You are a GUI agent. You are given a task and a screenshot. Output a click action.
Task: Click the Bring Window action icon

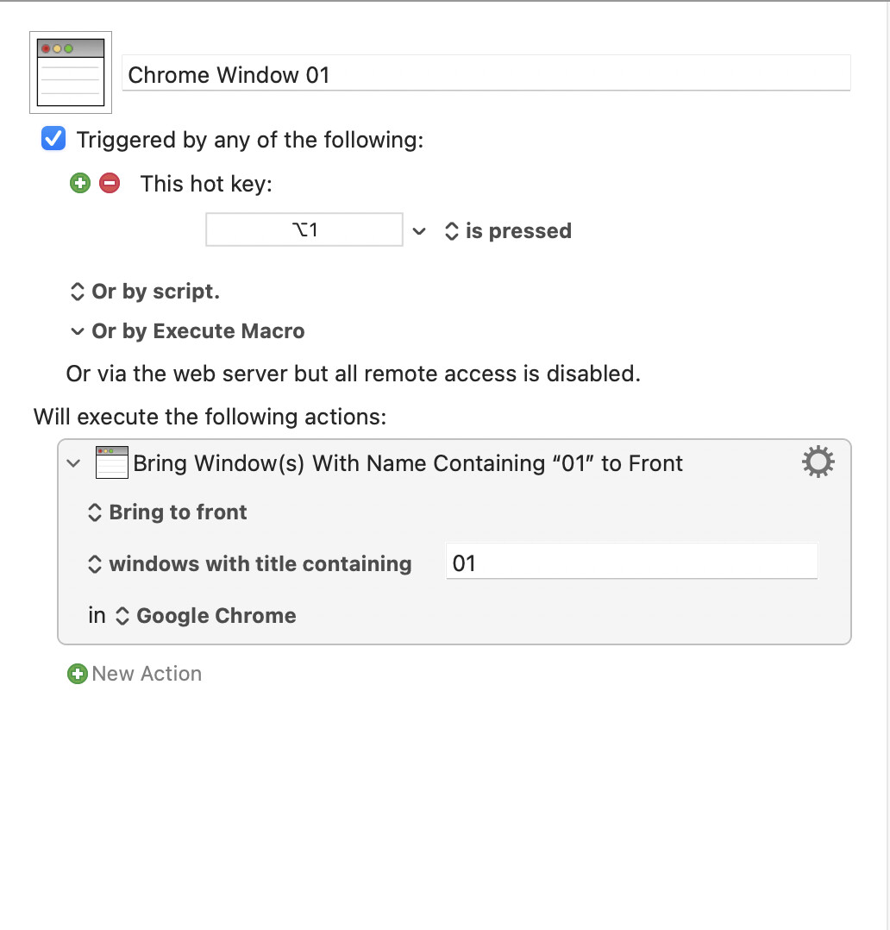(x=112, y=462)
